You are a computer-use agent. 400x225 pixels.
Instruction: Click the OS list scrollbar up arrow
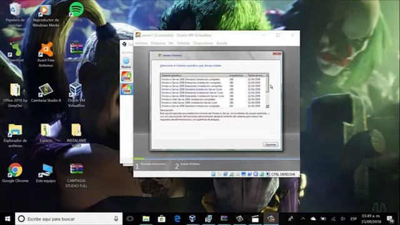(267, 75)
